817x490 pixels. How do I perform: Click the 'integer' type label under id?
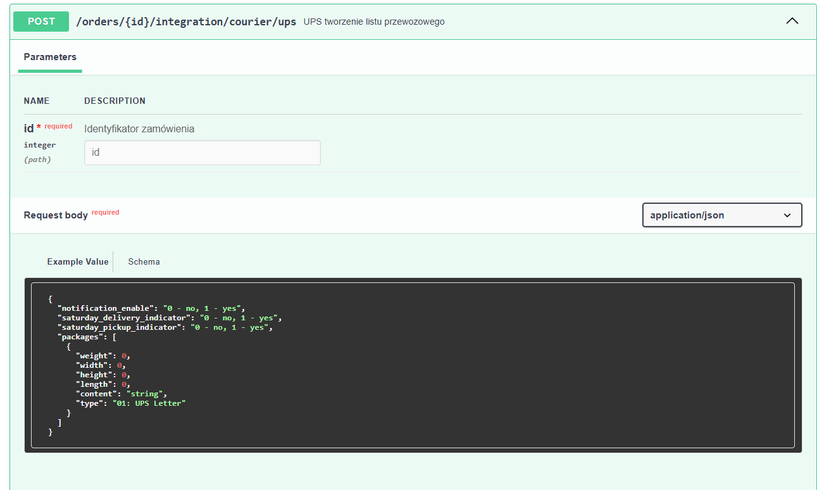(40, 145)
